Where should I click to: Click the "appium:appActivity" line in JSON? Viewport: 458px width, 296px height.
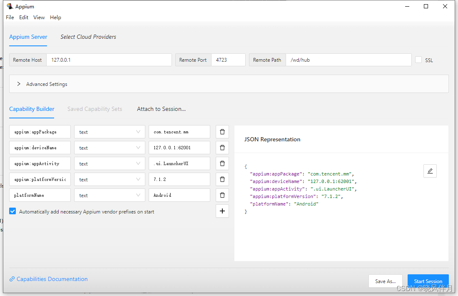coord(303,189)
